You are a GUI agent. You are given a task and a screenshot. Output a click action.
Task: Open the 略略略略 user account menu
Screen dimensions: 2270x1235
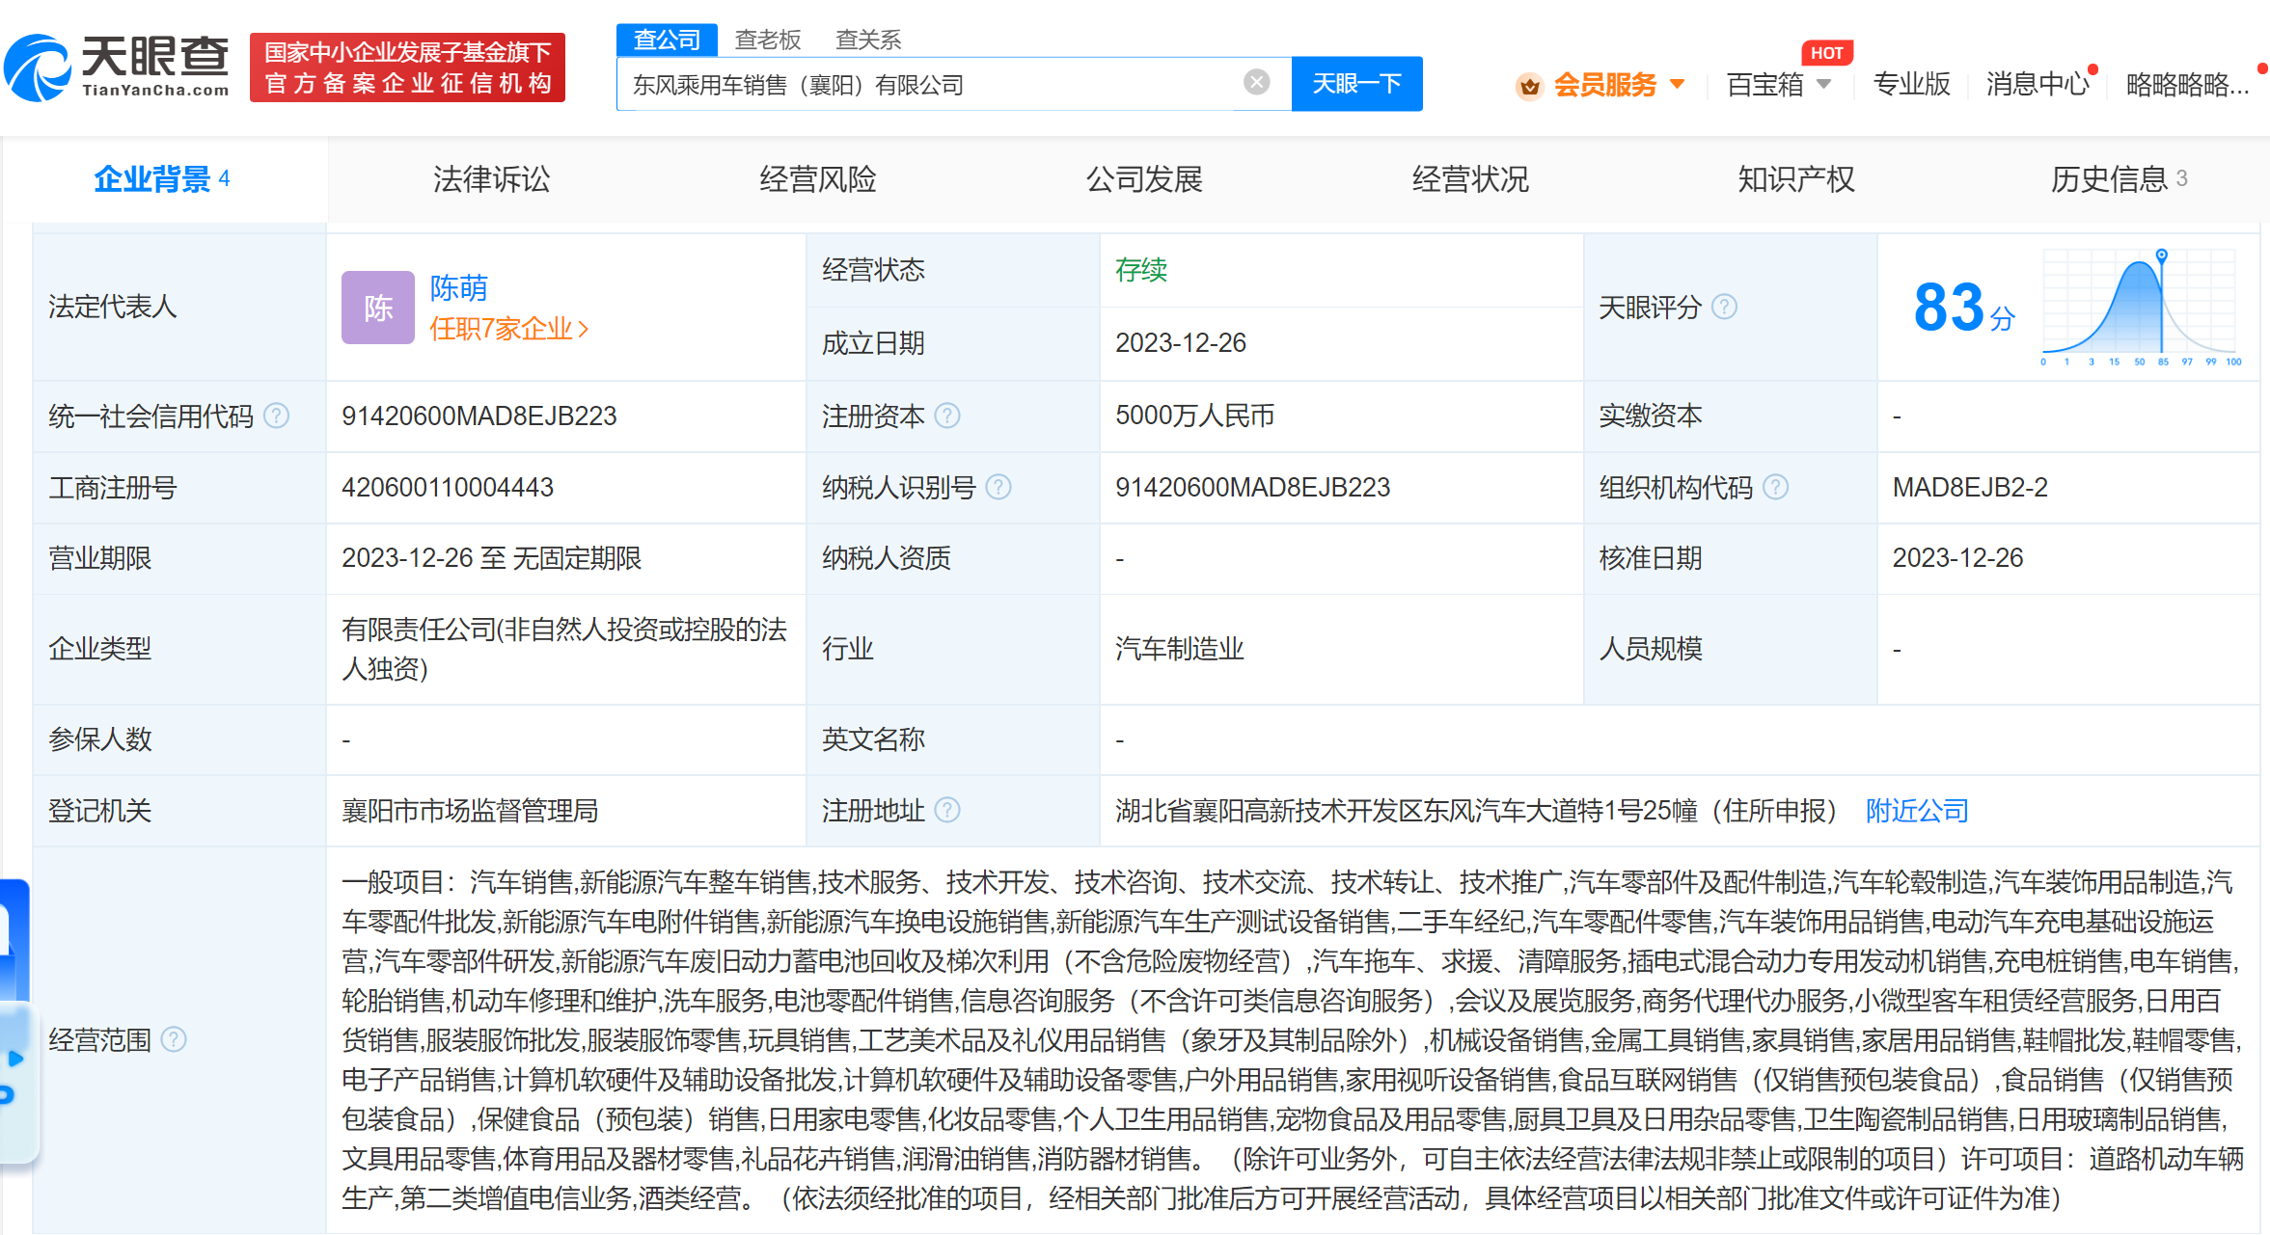(x=2188, y=85)
